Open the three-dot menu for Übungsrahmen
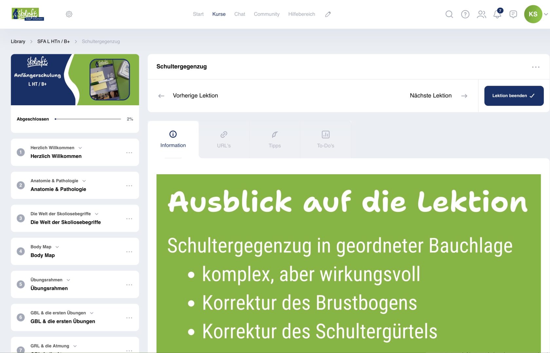The image size is (550, 353). pos(129,284)
